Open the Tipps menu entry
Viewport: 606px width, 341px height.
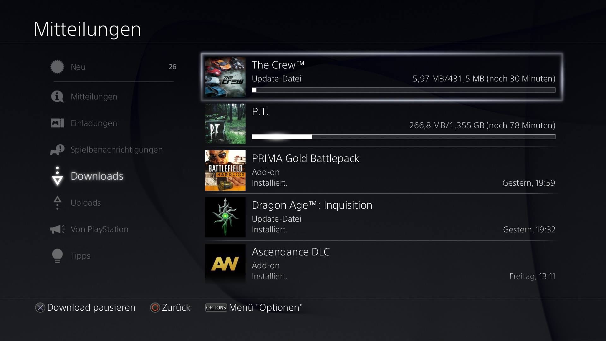(x=80, y=256)
